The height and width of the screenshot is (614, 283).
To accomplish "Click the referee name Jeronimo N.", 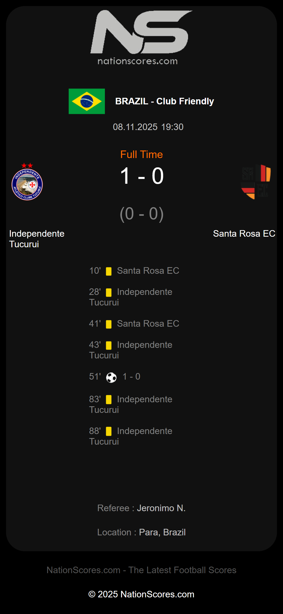I will [161, 508].
